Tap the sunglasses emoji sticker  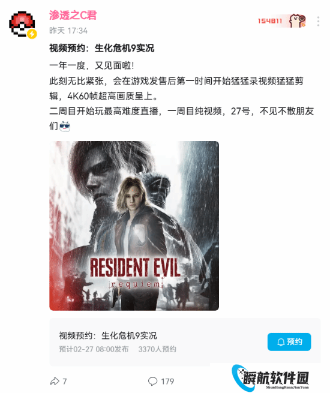pyautogui.click(x=65, y=126)
